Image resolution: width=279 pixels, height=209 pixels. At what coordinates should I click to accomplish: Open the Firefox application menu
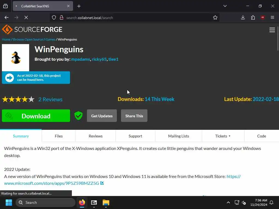coord(272,17)
